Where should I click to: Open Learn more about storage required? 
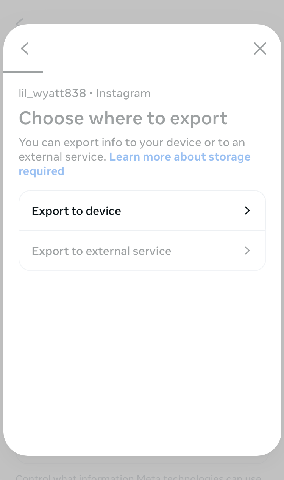click(179, 157)
